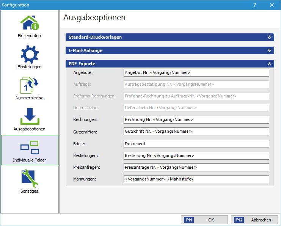Click the Ausgabeoptionen page heading
The height and width of the screenshot is (226, 281).
pyautogui.click(x=94, y=18)
